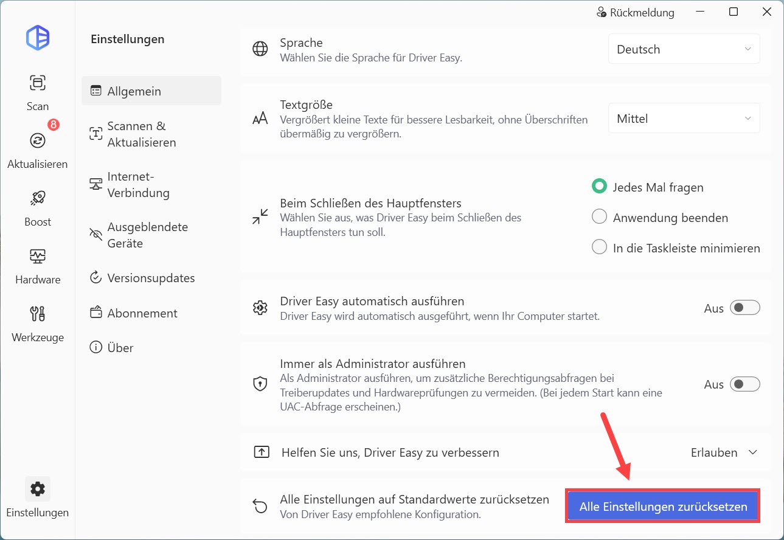This screenshot has width=784, height=540.
Task: Click the Textgröße setting title
Action: tap(306, 105)
